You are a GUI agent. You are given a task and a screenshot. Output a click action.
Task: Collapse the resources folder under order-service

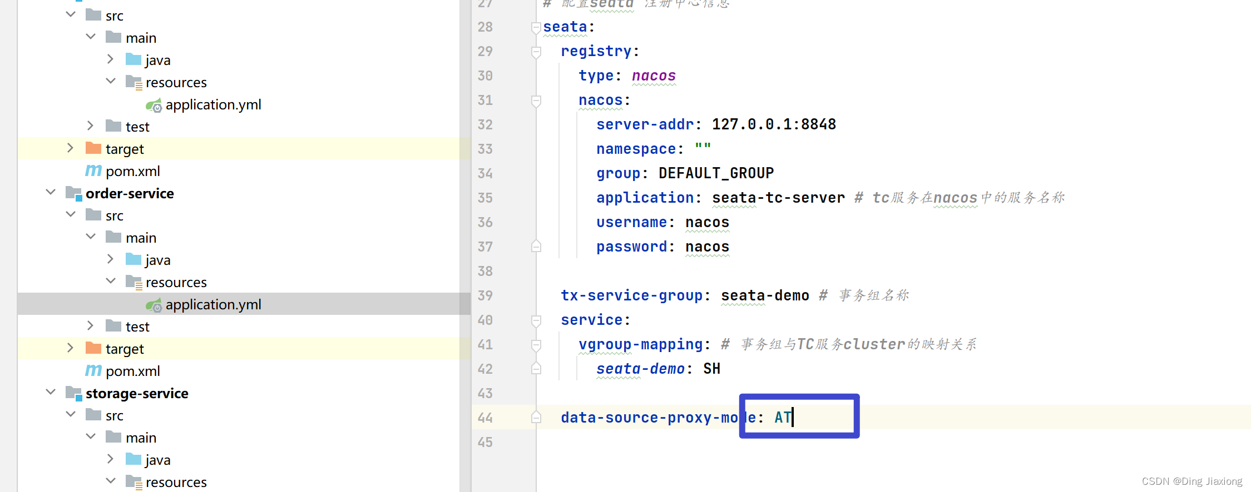(x=111, y=281)
